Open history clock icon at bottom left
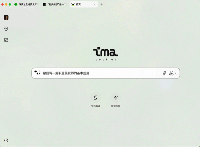 (6, 140)
